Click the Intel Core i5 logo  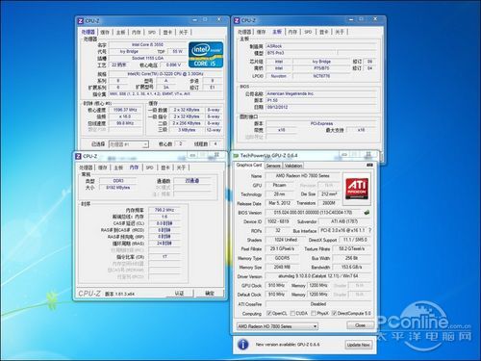pos(206,54)
